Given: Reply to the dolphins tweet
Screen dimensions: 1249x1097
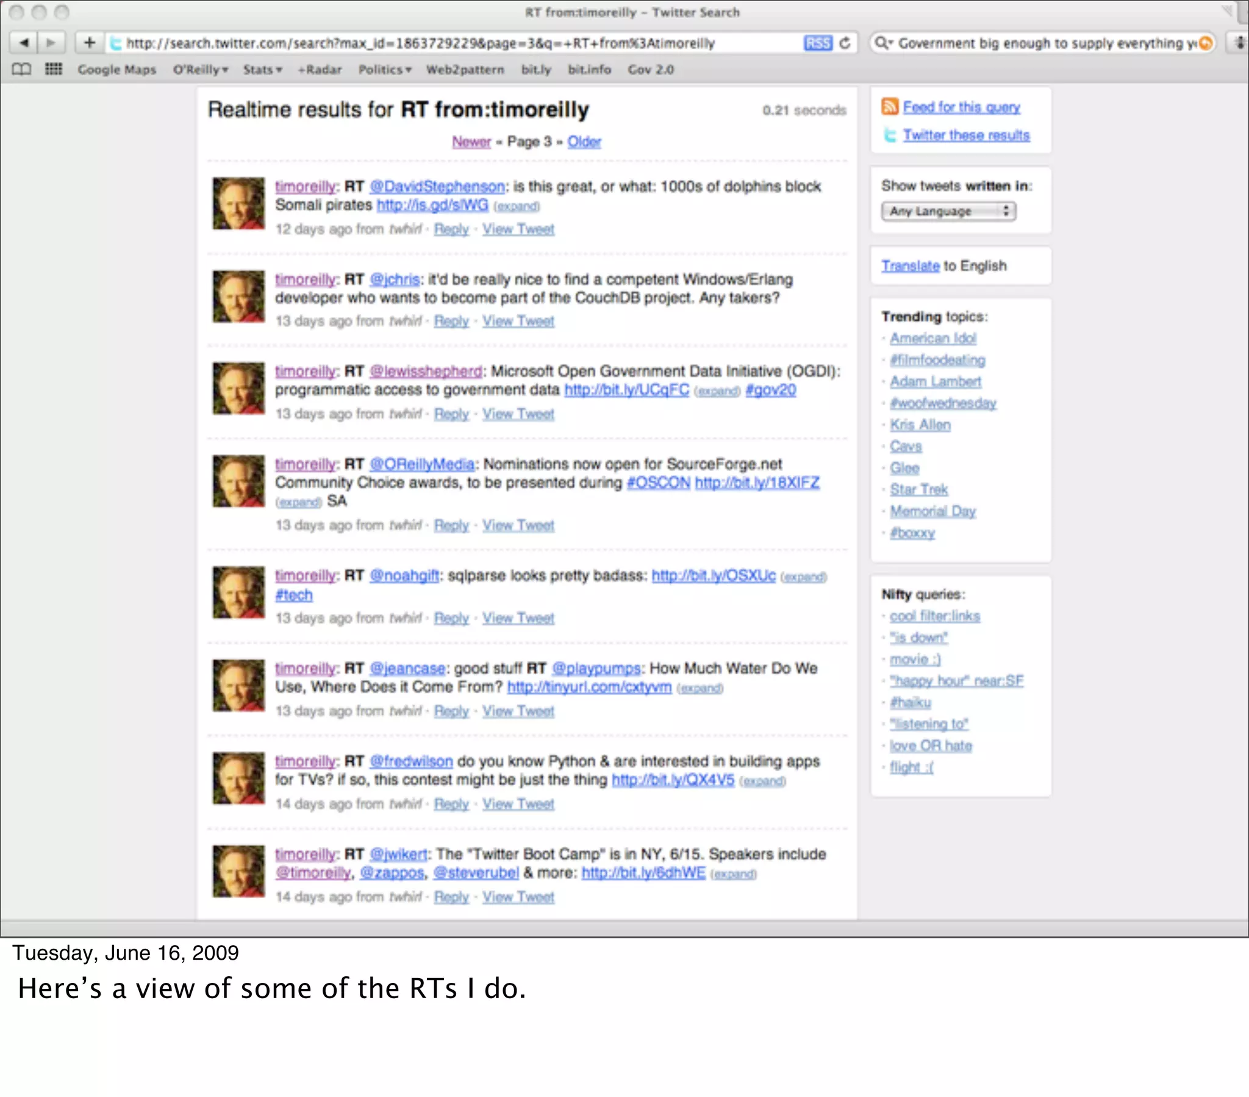Looking at the screenshot, I should pyautogui.click(x=451, y=229).
